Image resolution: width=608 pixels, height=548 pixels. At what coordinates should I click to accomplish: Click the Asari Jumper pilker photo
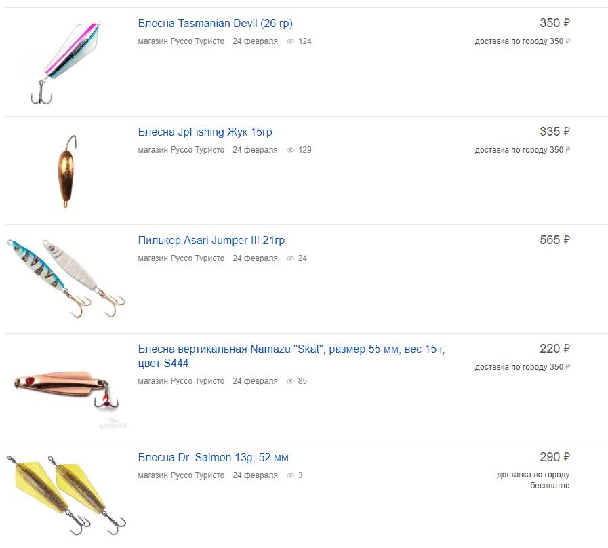click(66, 278)
